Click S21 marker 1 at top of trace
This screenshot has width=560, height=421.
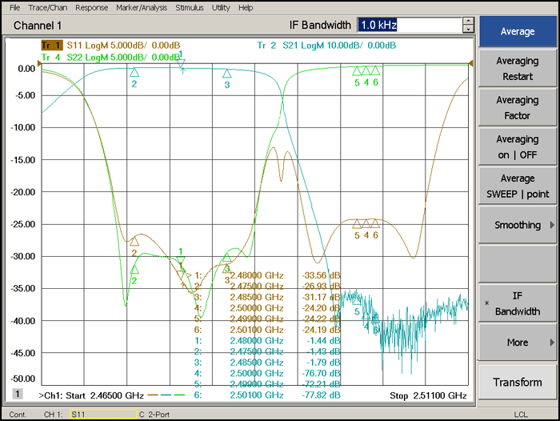coord(182,64)
